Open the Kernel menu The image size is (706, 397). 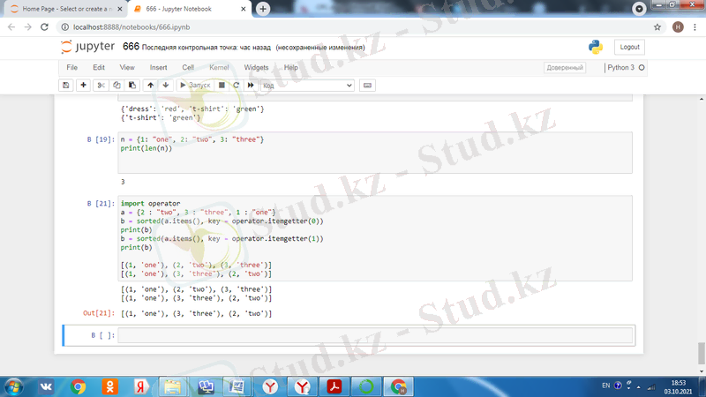[219, 68]
